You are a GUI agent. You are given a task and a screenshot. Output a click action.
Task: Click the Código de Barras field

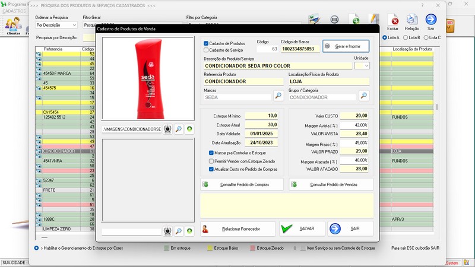click(x=300, y=49)
